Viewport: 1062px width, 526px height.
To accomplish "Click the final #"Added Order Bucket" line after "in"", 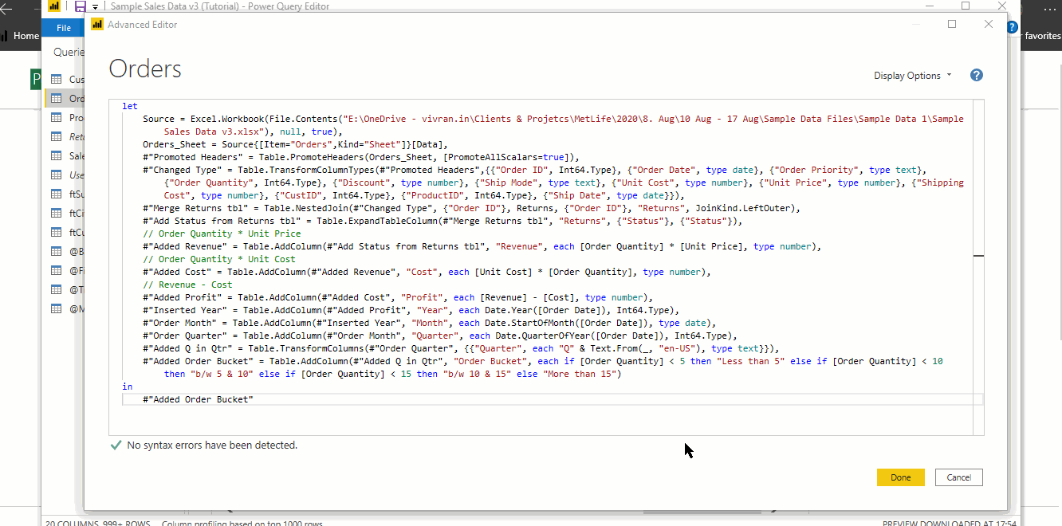I will 198,399.
